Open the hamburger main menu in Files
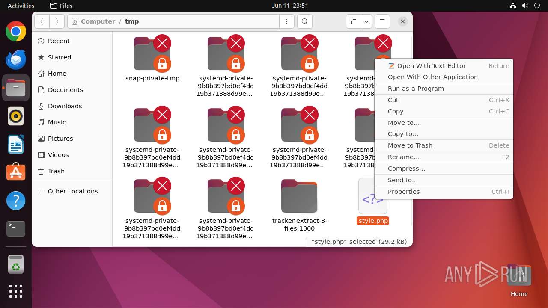548x308 pixels. pyautogui.click(x=382, y=21)
